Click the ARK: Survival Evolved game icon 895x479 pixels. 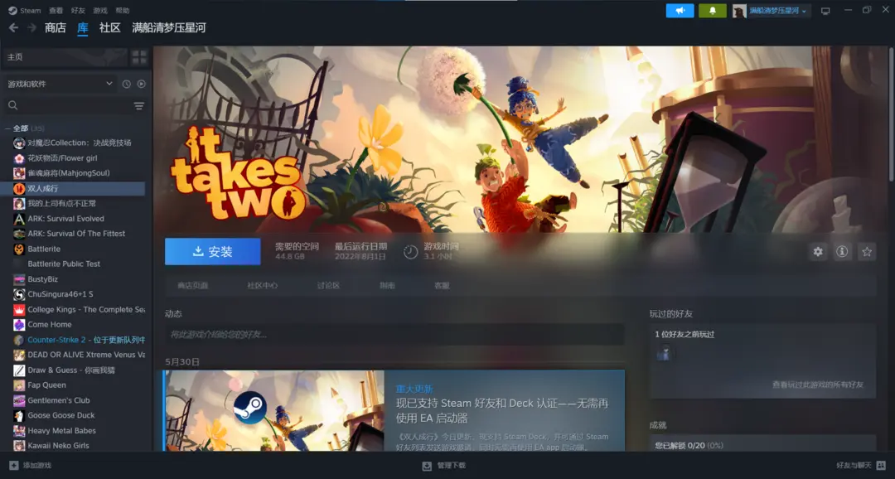19,219
